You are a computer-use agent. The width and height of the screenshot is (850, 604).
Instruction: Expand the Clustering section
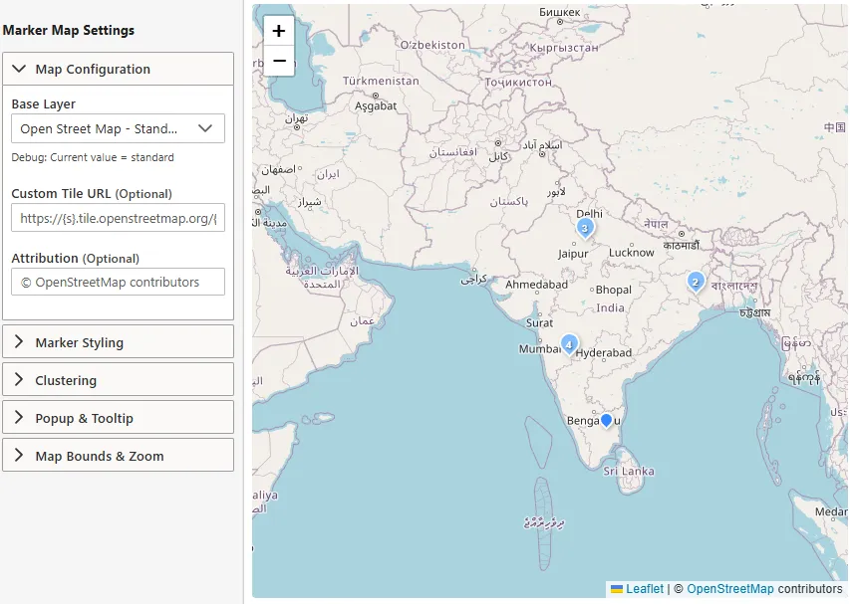[x=118, y=379]
